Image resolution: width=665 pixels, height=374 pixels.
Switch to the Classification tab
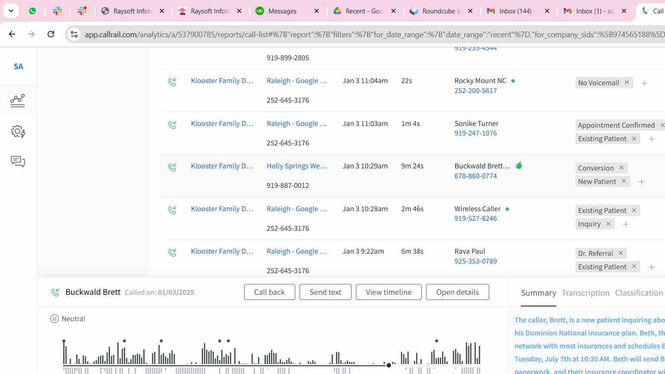point(639,293)
